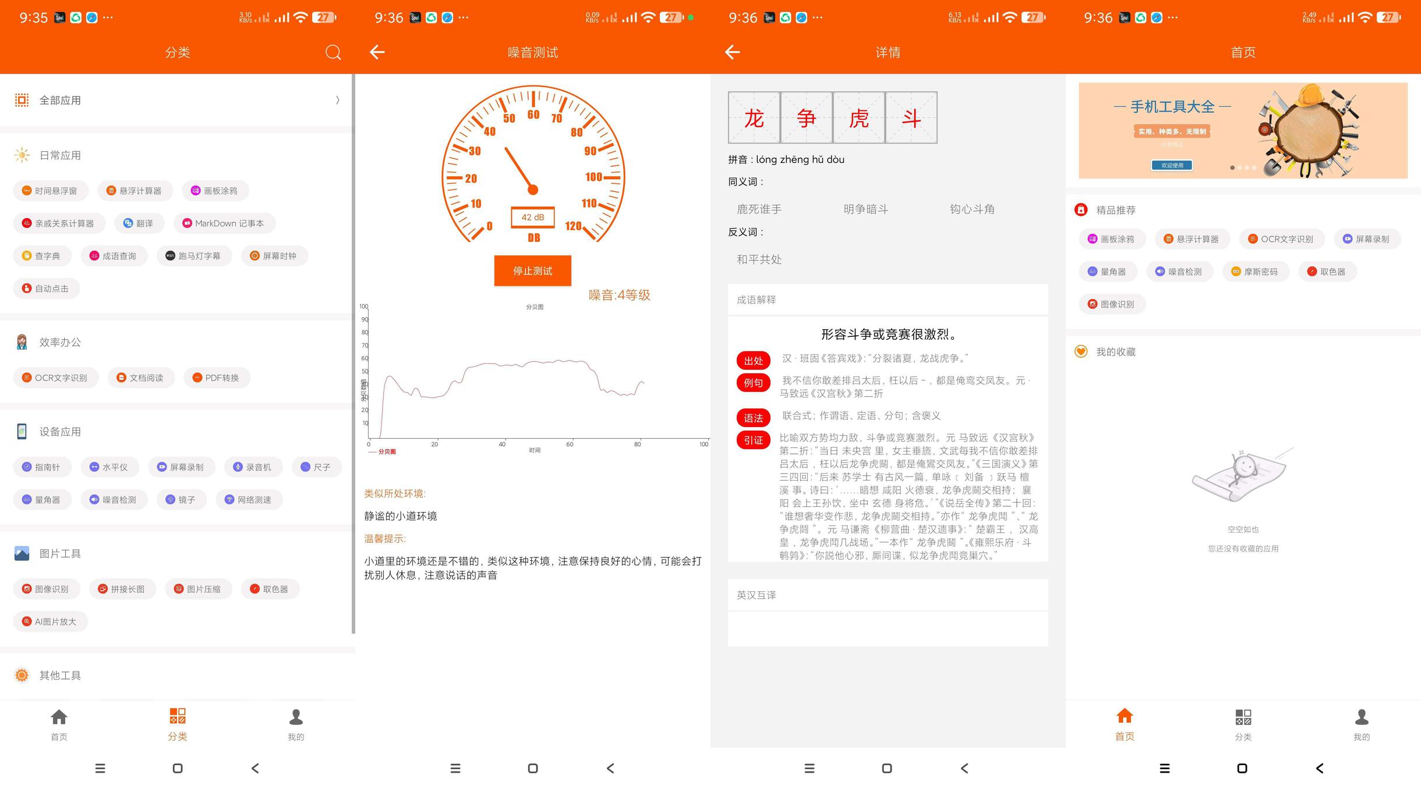1421x789 pixels.
Task: Expand 全部应用 with the chevron arrow
Action: click(337, 100)
